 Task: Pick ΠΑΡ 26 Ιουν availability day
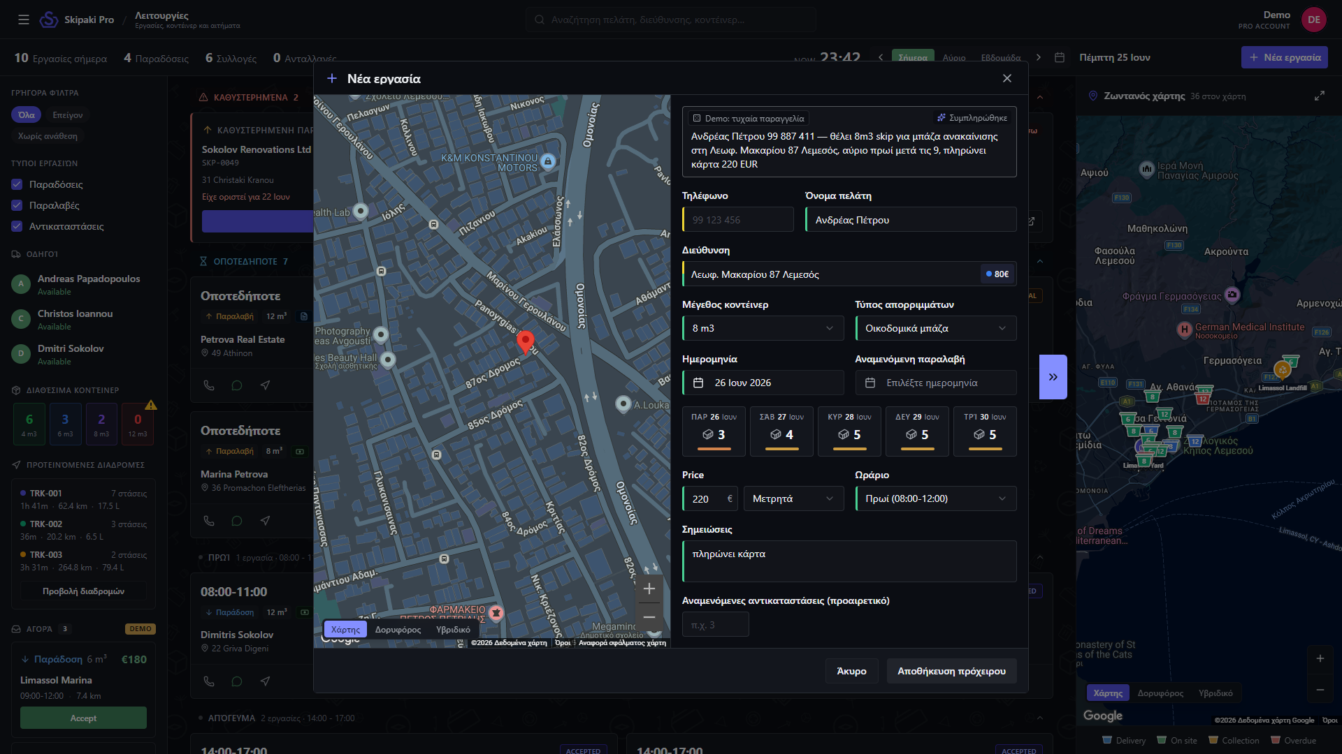pos(714,431)
